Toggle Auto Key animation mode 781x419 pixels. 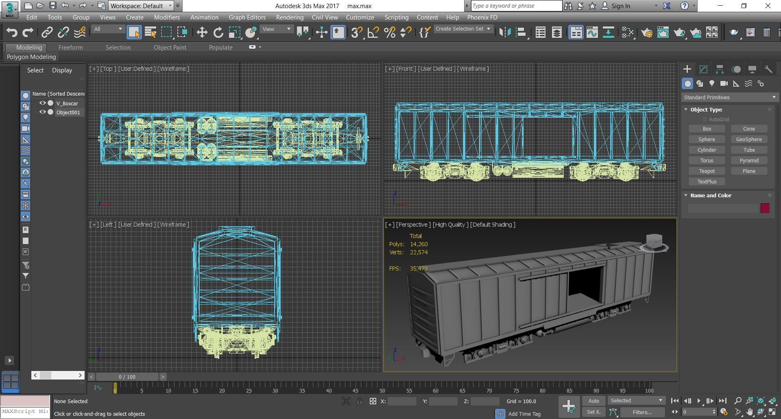[593, 401]
